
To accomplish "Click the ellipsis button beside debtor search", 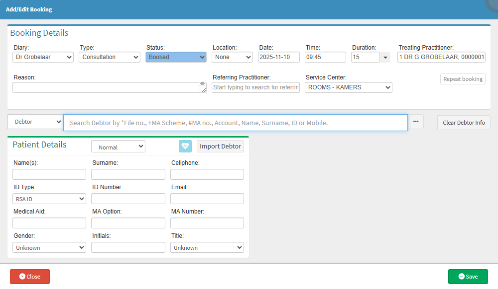I will (416, 122).
